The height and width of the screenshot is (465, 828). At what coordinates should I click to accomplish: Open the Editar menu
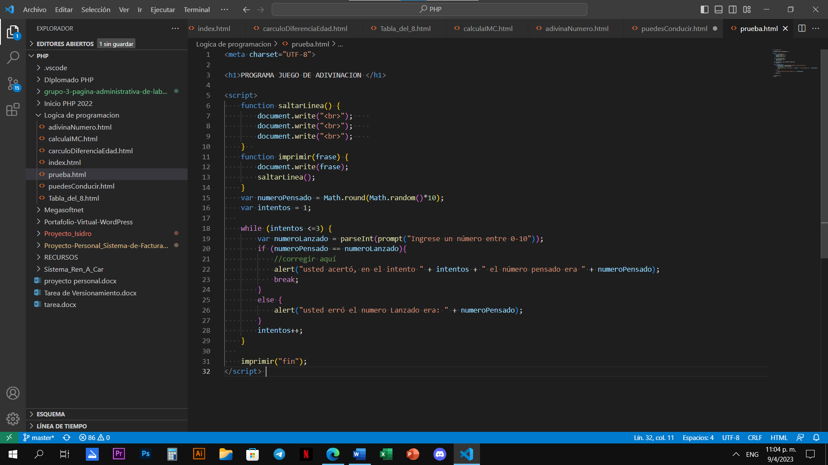[64, 9]
